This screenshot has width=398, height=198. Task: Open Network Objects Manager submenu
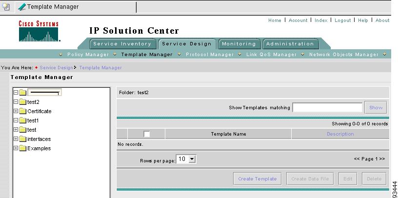pyautogui.click(x=344, y=54)
